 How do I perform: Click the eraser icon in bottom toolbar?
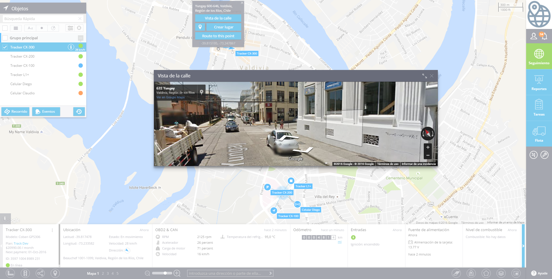[456, 273]
